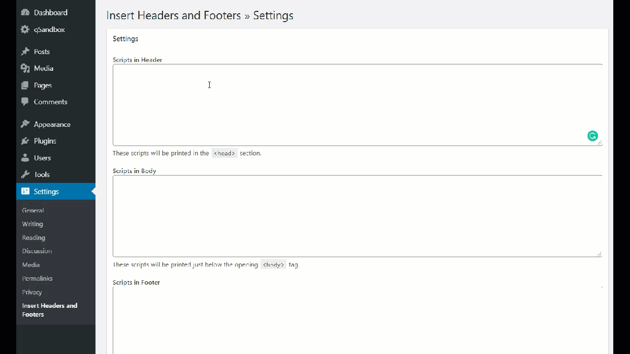Click the 'Scripts in Body' label

pos(134,171)
